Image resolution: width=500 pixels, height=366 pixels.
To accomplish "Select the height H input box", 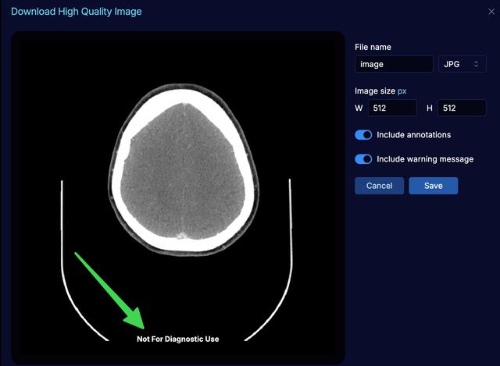I will coord(462,108).
